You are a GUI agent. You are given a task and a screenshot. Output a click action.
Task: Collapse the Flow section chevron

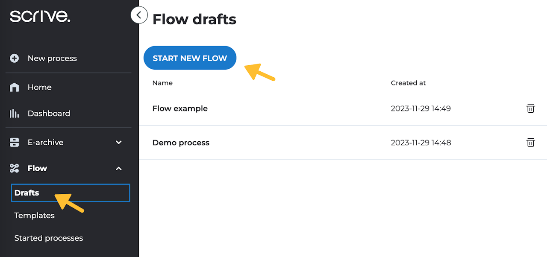point(119,169)
